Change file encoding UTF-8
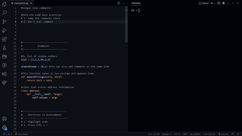 click(x=177, y=134)
